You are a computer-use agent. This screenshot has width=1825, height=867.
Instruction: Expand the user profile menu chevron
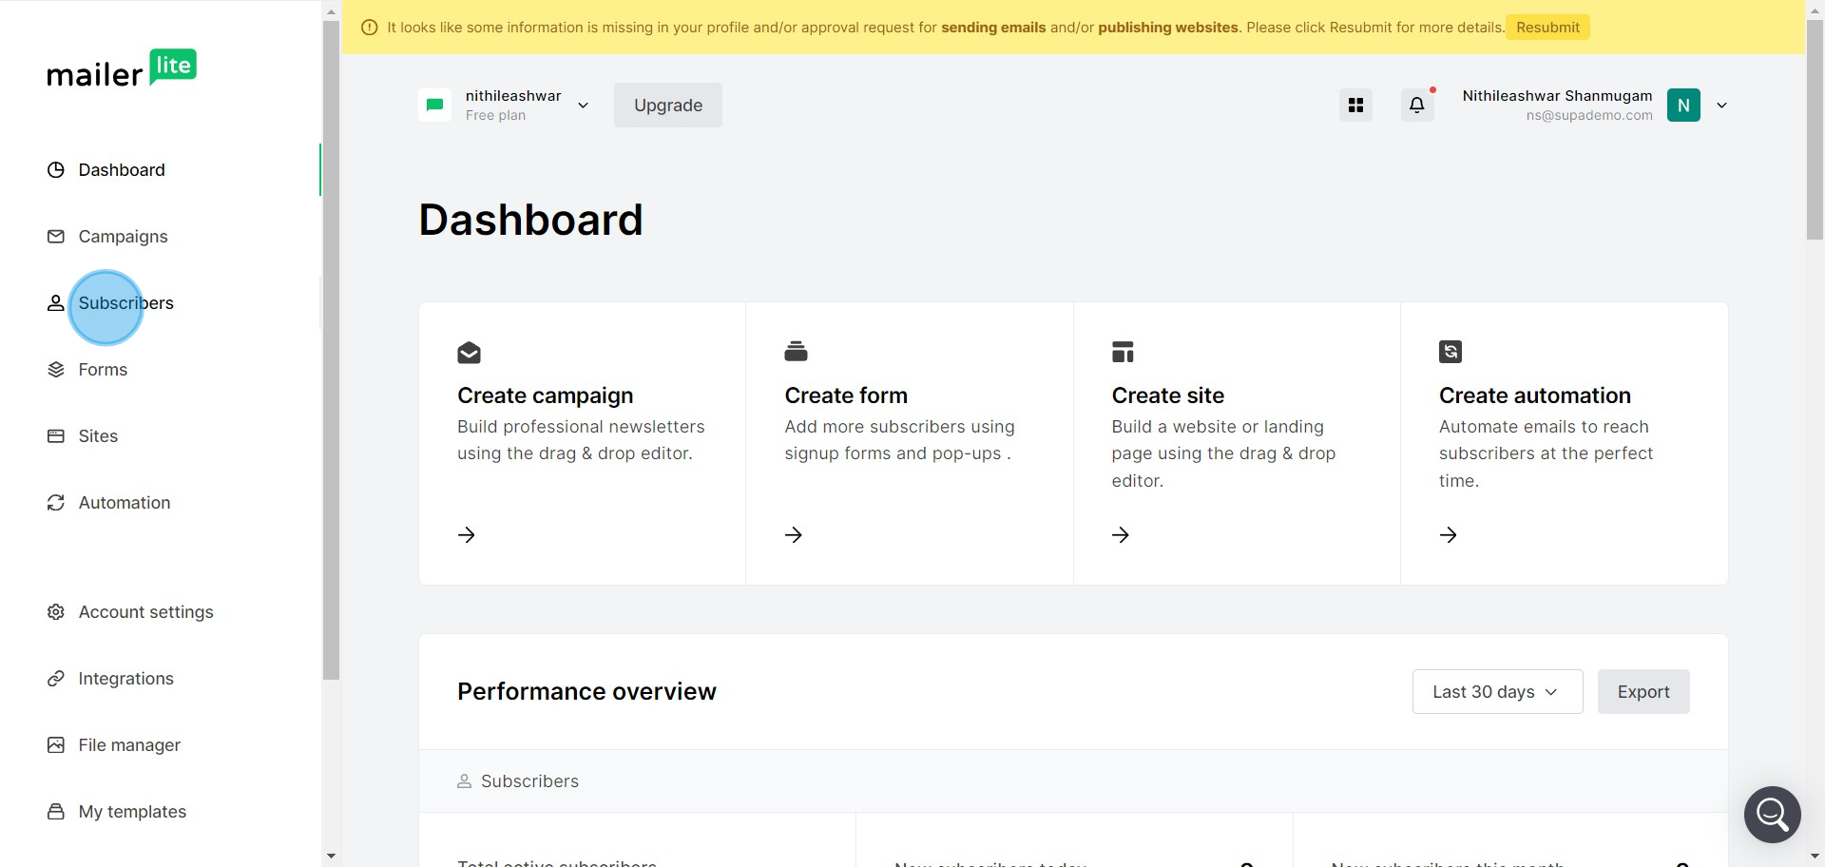(x=1721, y=106)
